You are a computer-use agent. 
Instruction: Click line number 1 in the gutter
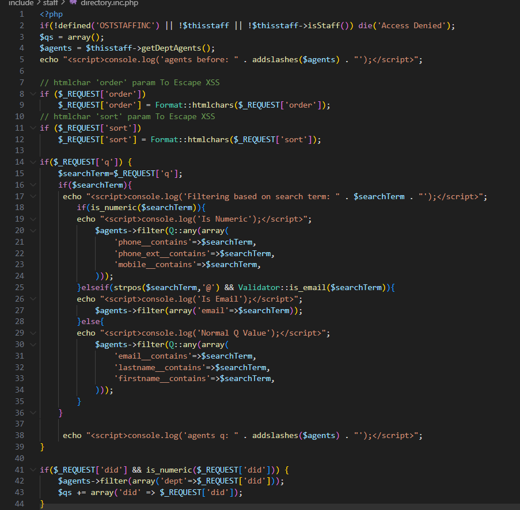pos(22,14)
